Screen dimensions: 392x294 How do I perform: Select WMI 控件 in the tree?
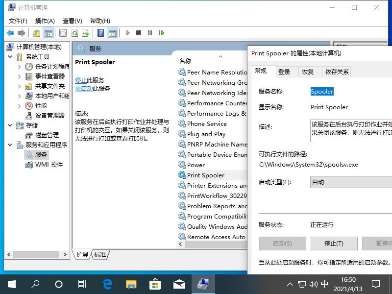point(49,165)
